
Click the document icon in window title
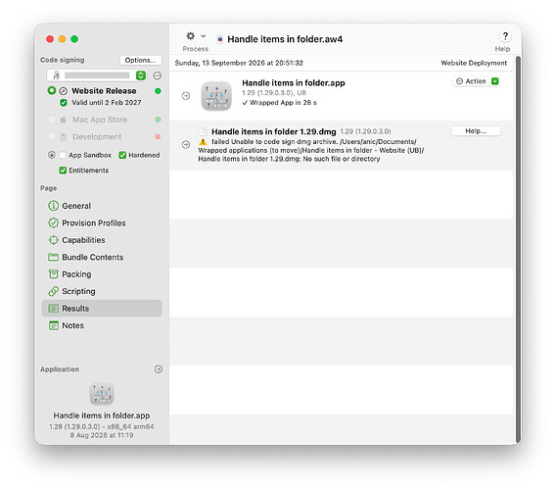[220, 39]
